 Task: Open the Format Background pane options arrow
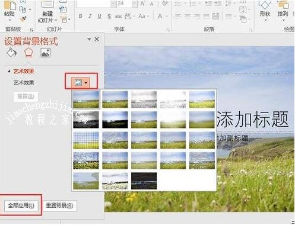point(89,39)
